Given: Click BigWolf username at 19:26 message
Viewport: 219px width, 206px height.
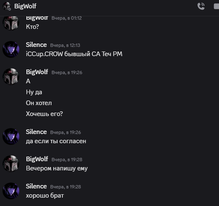Looking at the screenshot, I should pyautogui.click(x=37, y=72).
